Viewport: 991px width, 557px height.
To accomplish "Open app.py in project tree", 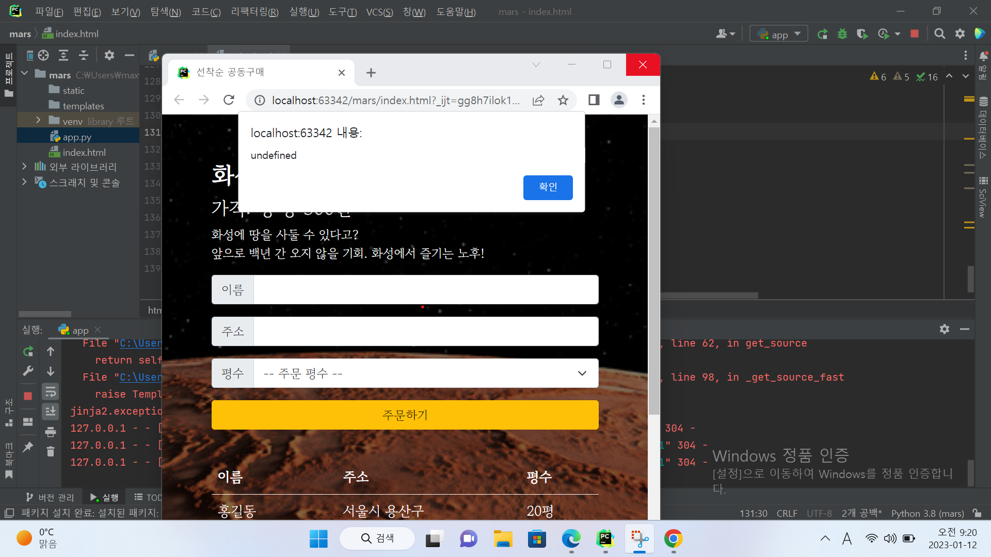I will point(77,137).
